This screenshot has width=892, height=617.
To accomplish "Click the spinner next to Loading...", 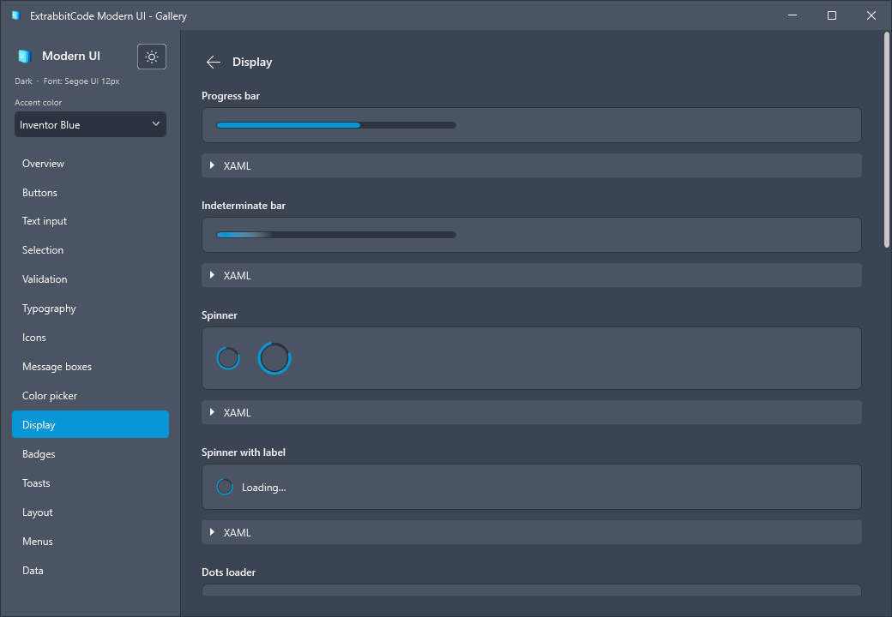I will click(x=225, y=487).
